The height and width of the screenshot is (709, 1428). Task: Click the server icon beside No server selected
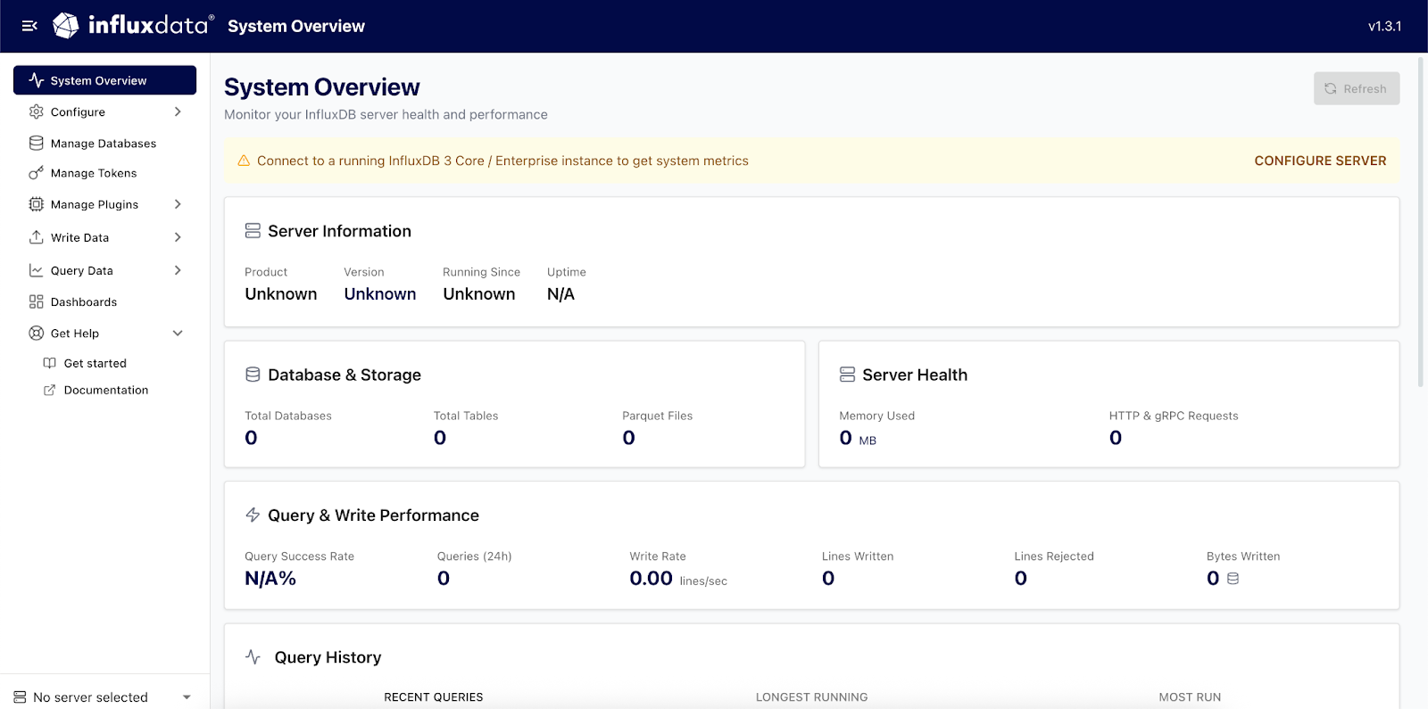pyautogui.click(x=20, y=697)
